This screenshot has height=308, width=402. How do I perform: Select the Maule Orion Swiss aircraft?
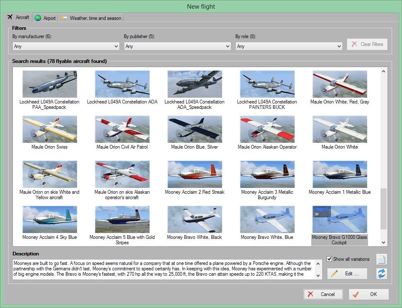pos(49,129)
